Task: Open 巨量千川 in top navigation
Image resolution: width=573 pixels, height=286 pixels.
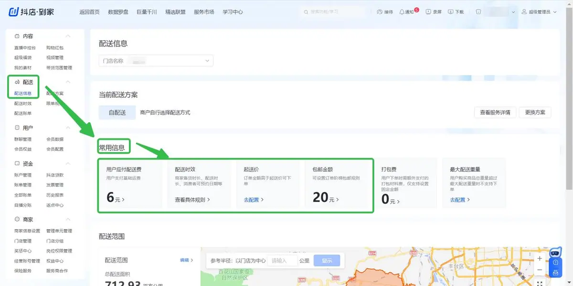Action: (x=147, y=12)
